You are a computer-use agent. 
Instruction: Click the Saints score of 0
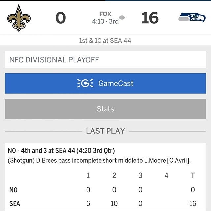[61, 18]
